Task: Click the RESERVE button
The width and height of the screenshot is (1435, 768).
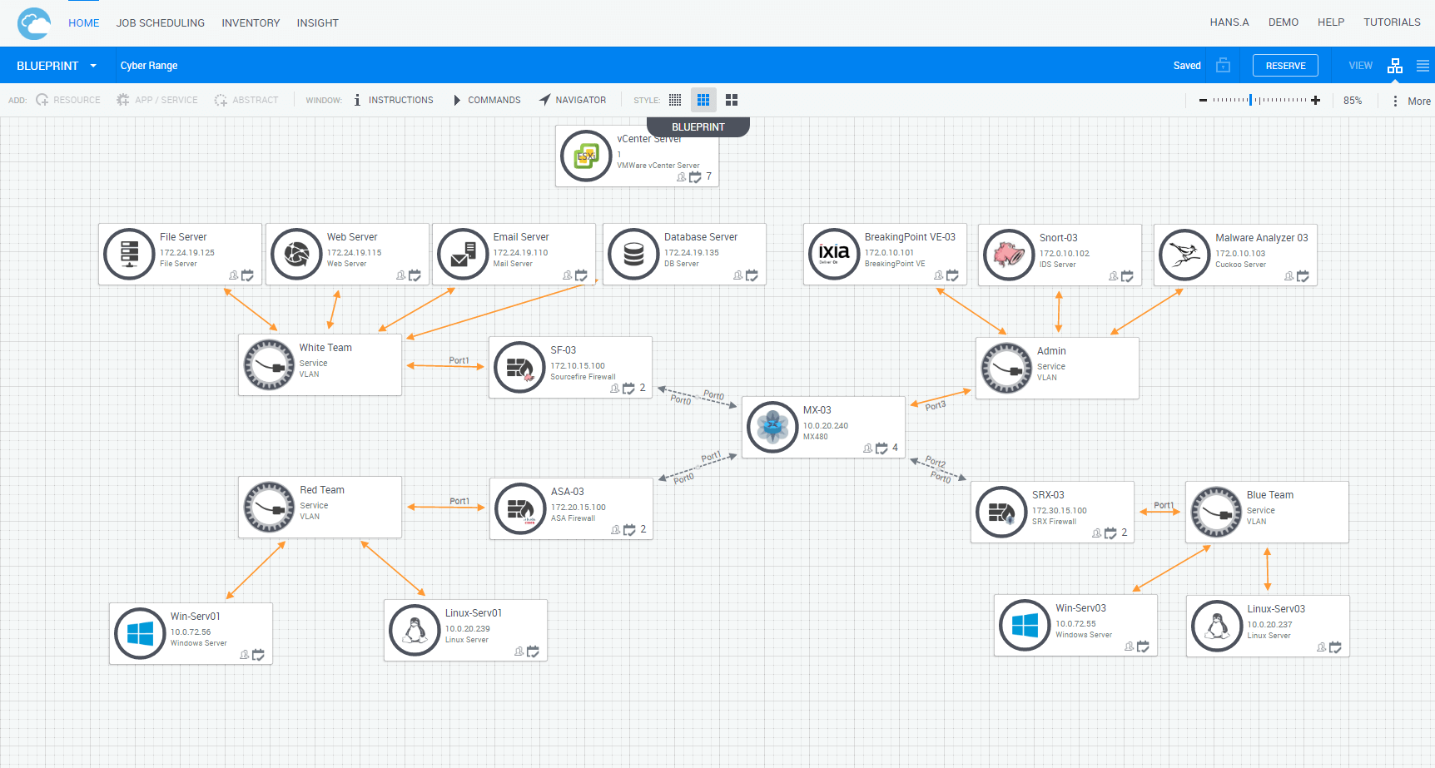Action: coord(1285,66)
